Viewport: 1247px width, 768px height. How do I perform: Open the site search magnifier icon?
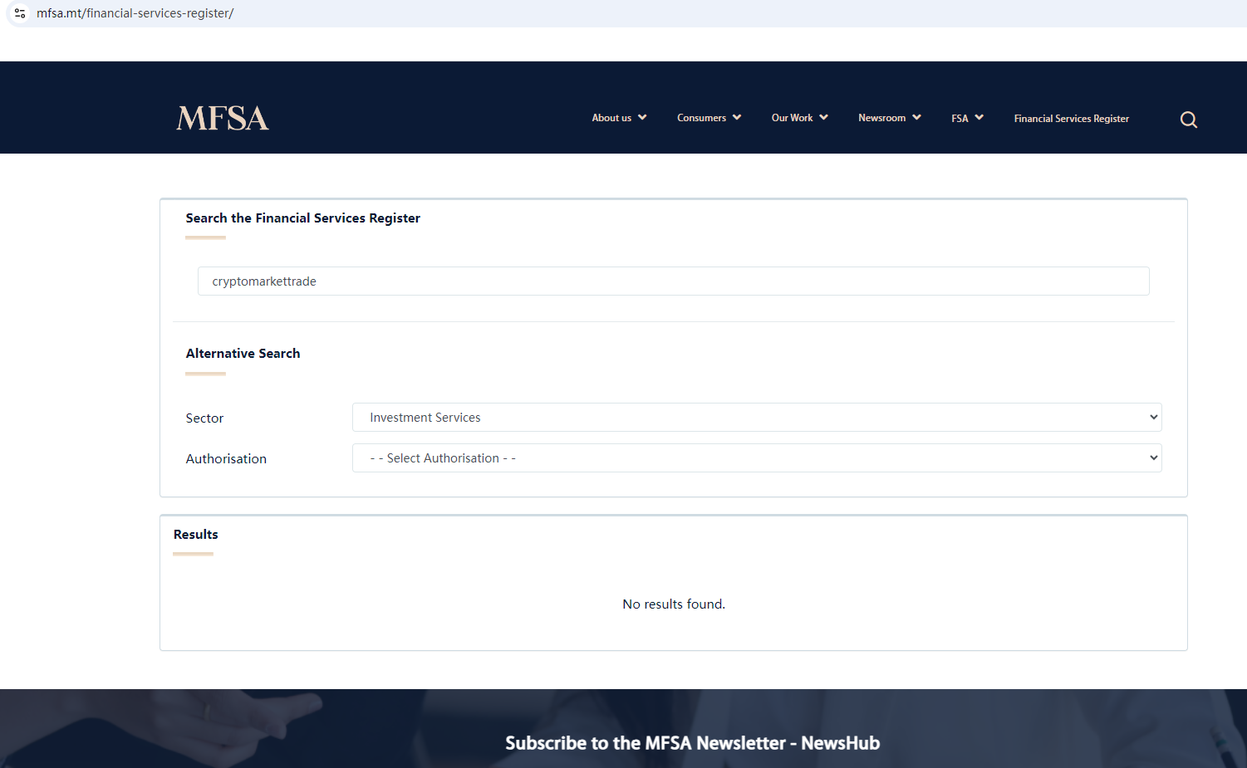click(x=1189, y=120)
